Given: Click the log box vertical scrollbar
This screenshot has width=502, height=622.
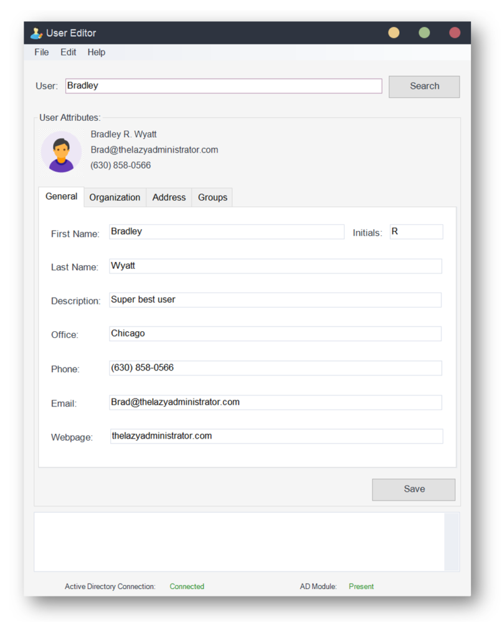Looking at the screenshot, I should pyautogui.click(x=452, y=542).
